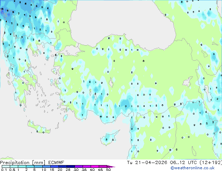Click the '35' legend scale label
The image size is (222, 171).
click(84, 170)
